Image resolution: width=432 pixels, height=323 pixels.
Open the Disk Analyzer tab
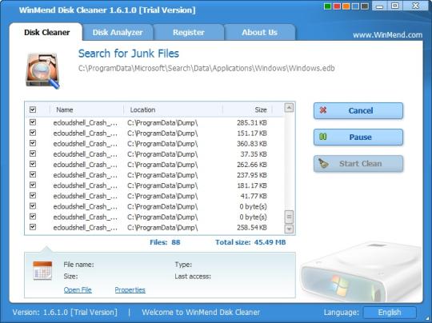pyautogui.click(x=118, y=32)
